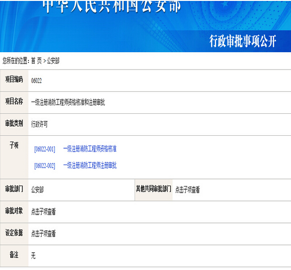Open the 一级注册消防工程师资格核准 link
The image size is (291, 270).
coord(90,149)
